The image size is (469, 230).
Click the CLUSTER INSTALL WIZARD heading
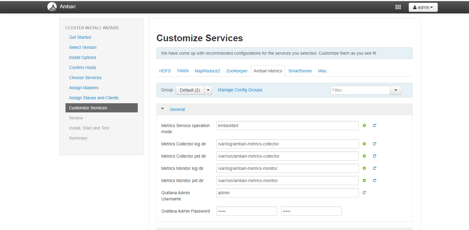pyautogui.click(x=92, y=28)
